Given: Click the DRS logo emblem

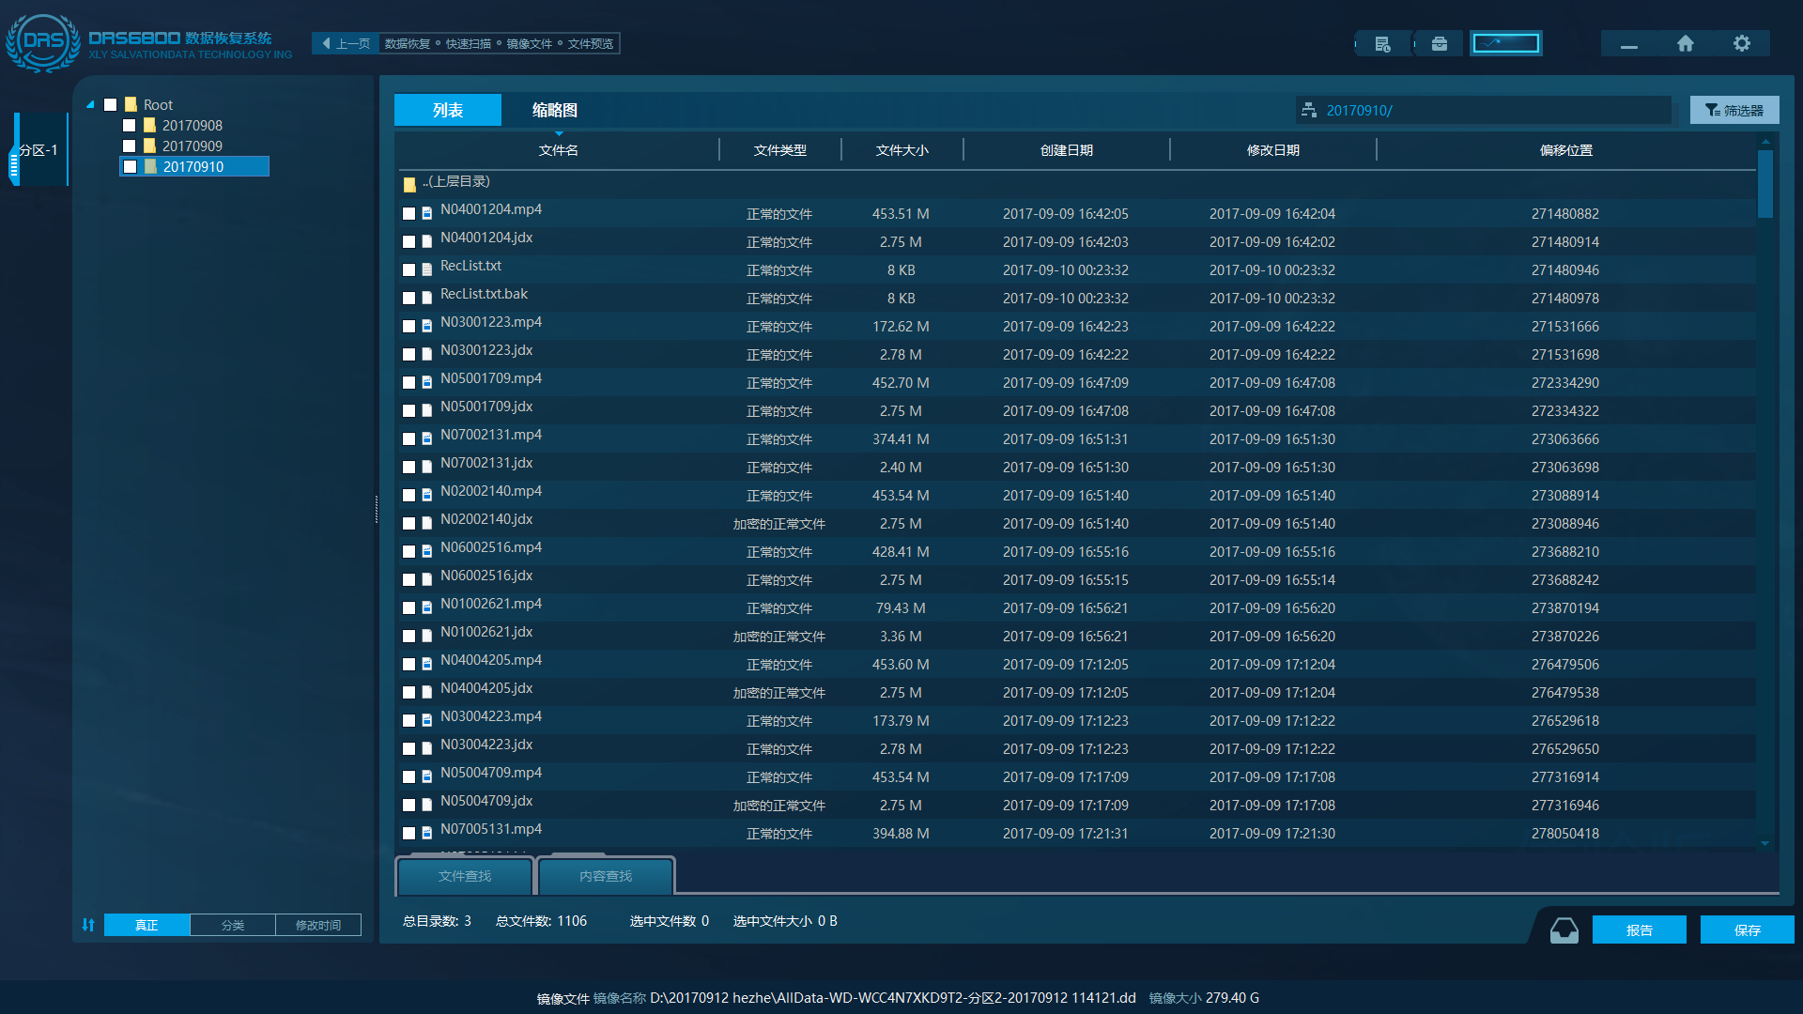Looking at the screenshot, I should point(43,42).
